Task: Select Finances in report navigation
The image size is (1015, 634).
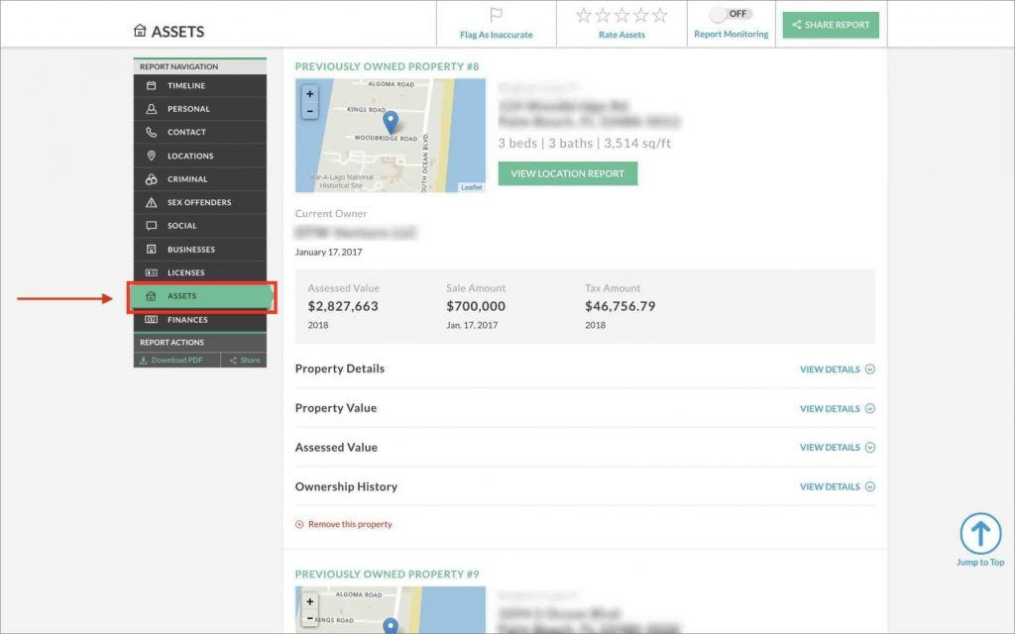Action: 200,320
